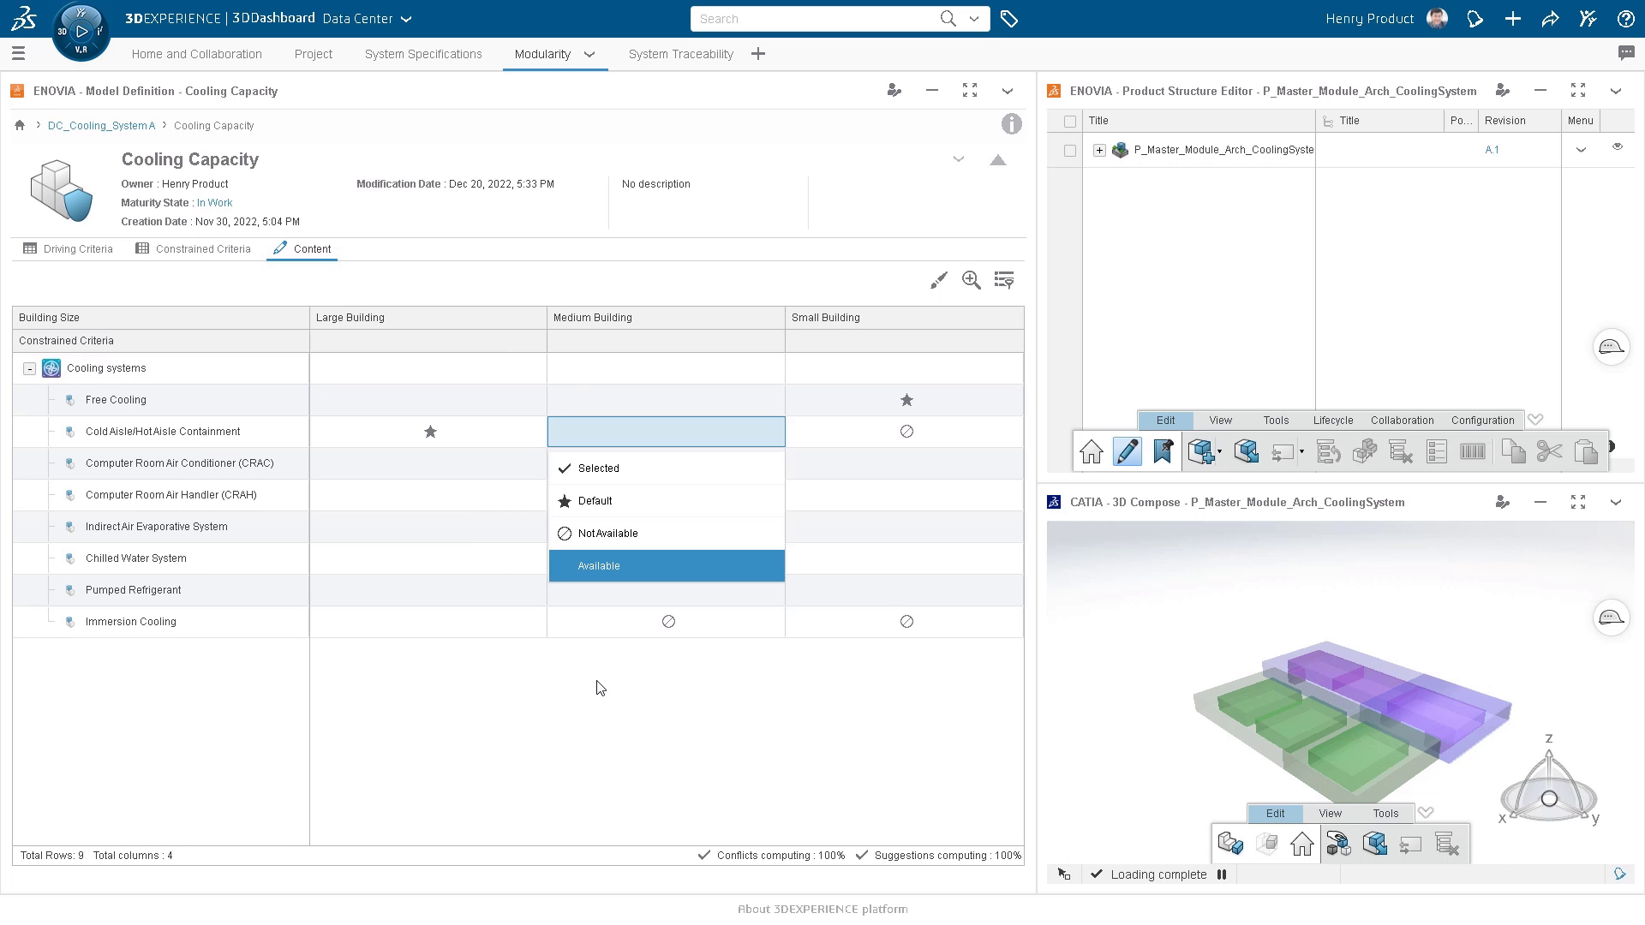Click the information icon in Model Definition
The height and width of the screenshot is (925, 1645).
[x=1011, y=124]
